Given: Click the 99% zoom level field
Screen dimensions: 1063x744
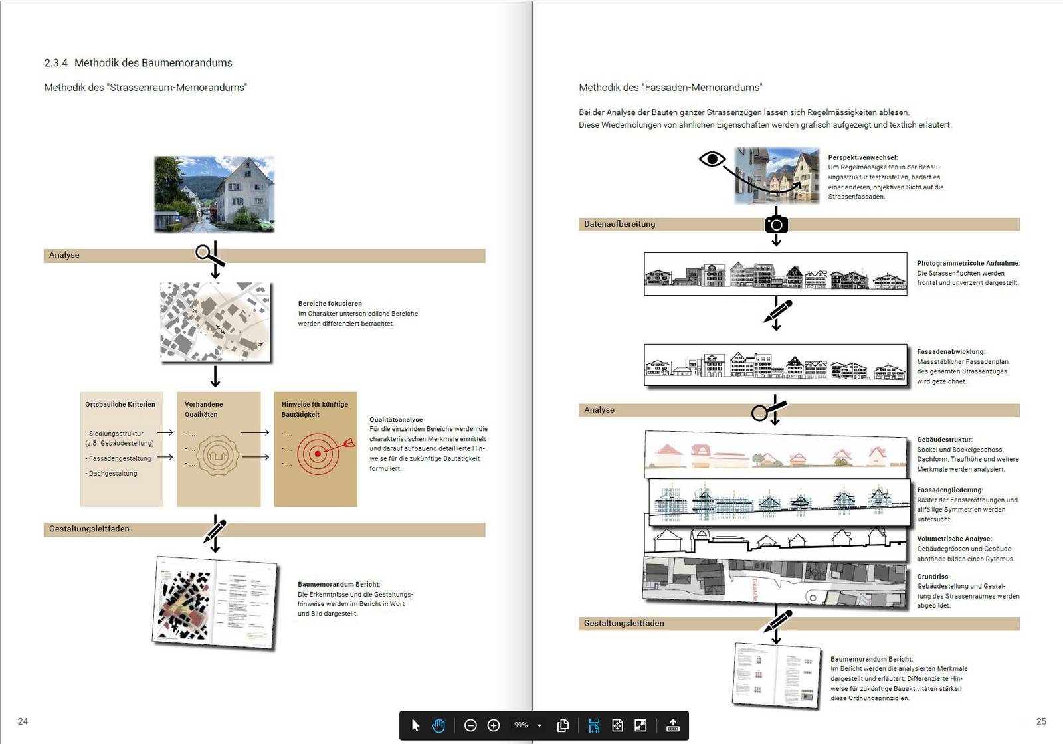Looking at the screenshot, I should pyautogui.click(x=521, y=725).
